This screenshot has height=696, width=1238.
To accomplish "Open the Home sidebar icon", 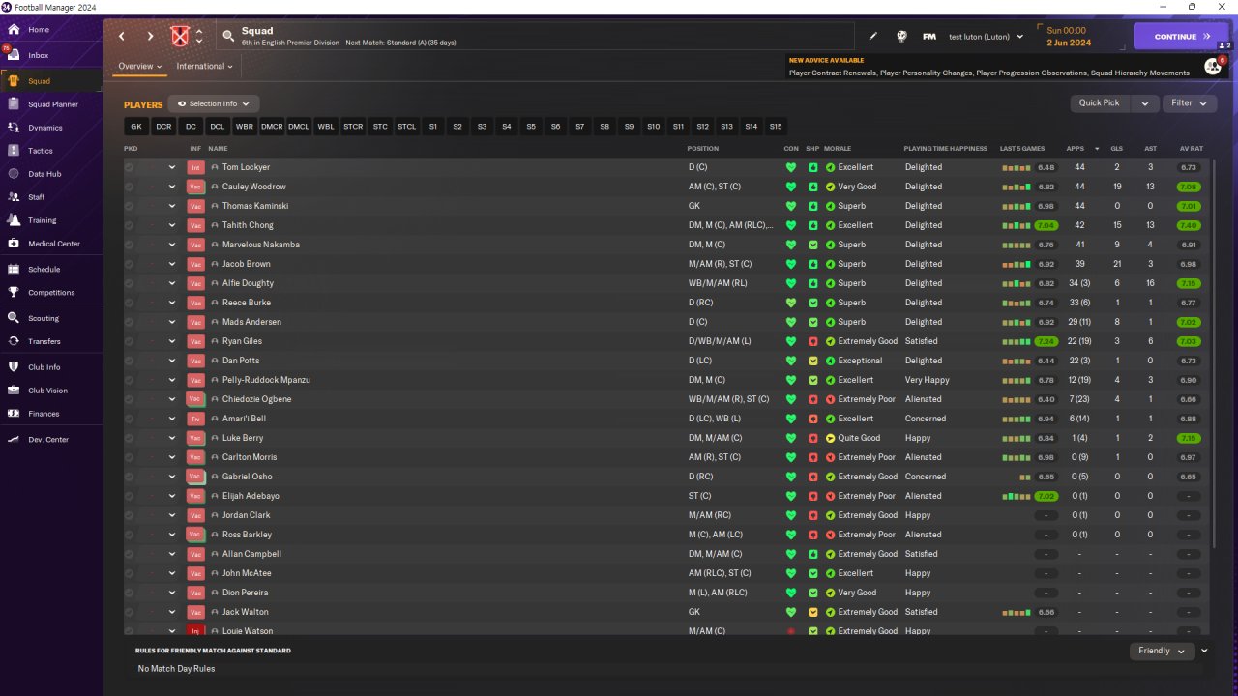I will click(x=14, y=29).
